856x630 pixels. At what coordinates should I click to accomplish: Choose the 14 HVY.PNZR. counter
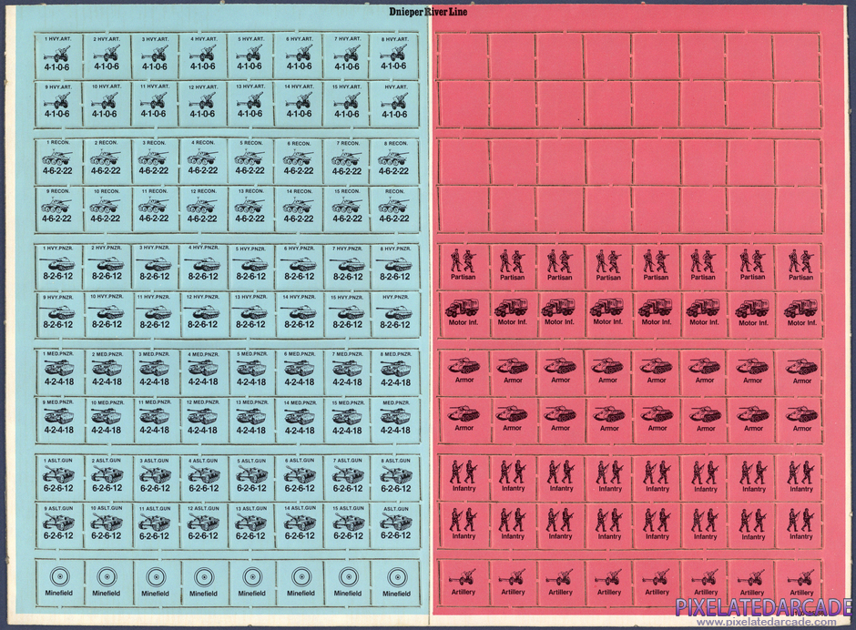(299, 313)
